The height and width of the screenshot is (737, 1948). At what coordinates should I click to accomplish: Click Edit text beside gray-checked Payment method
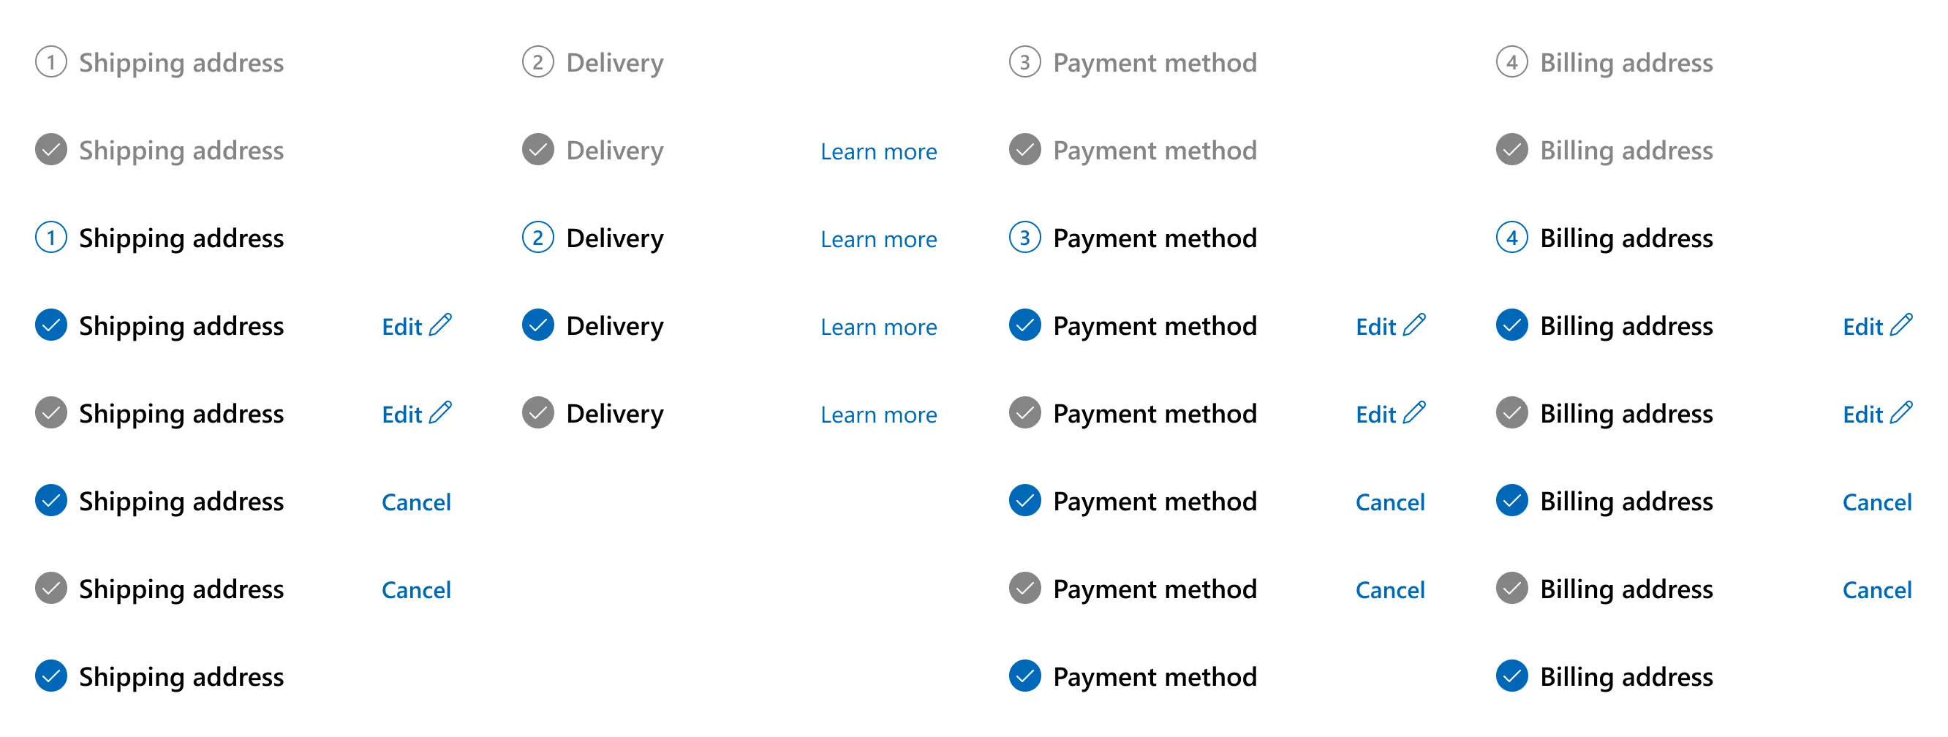1375,415
